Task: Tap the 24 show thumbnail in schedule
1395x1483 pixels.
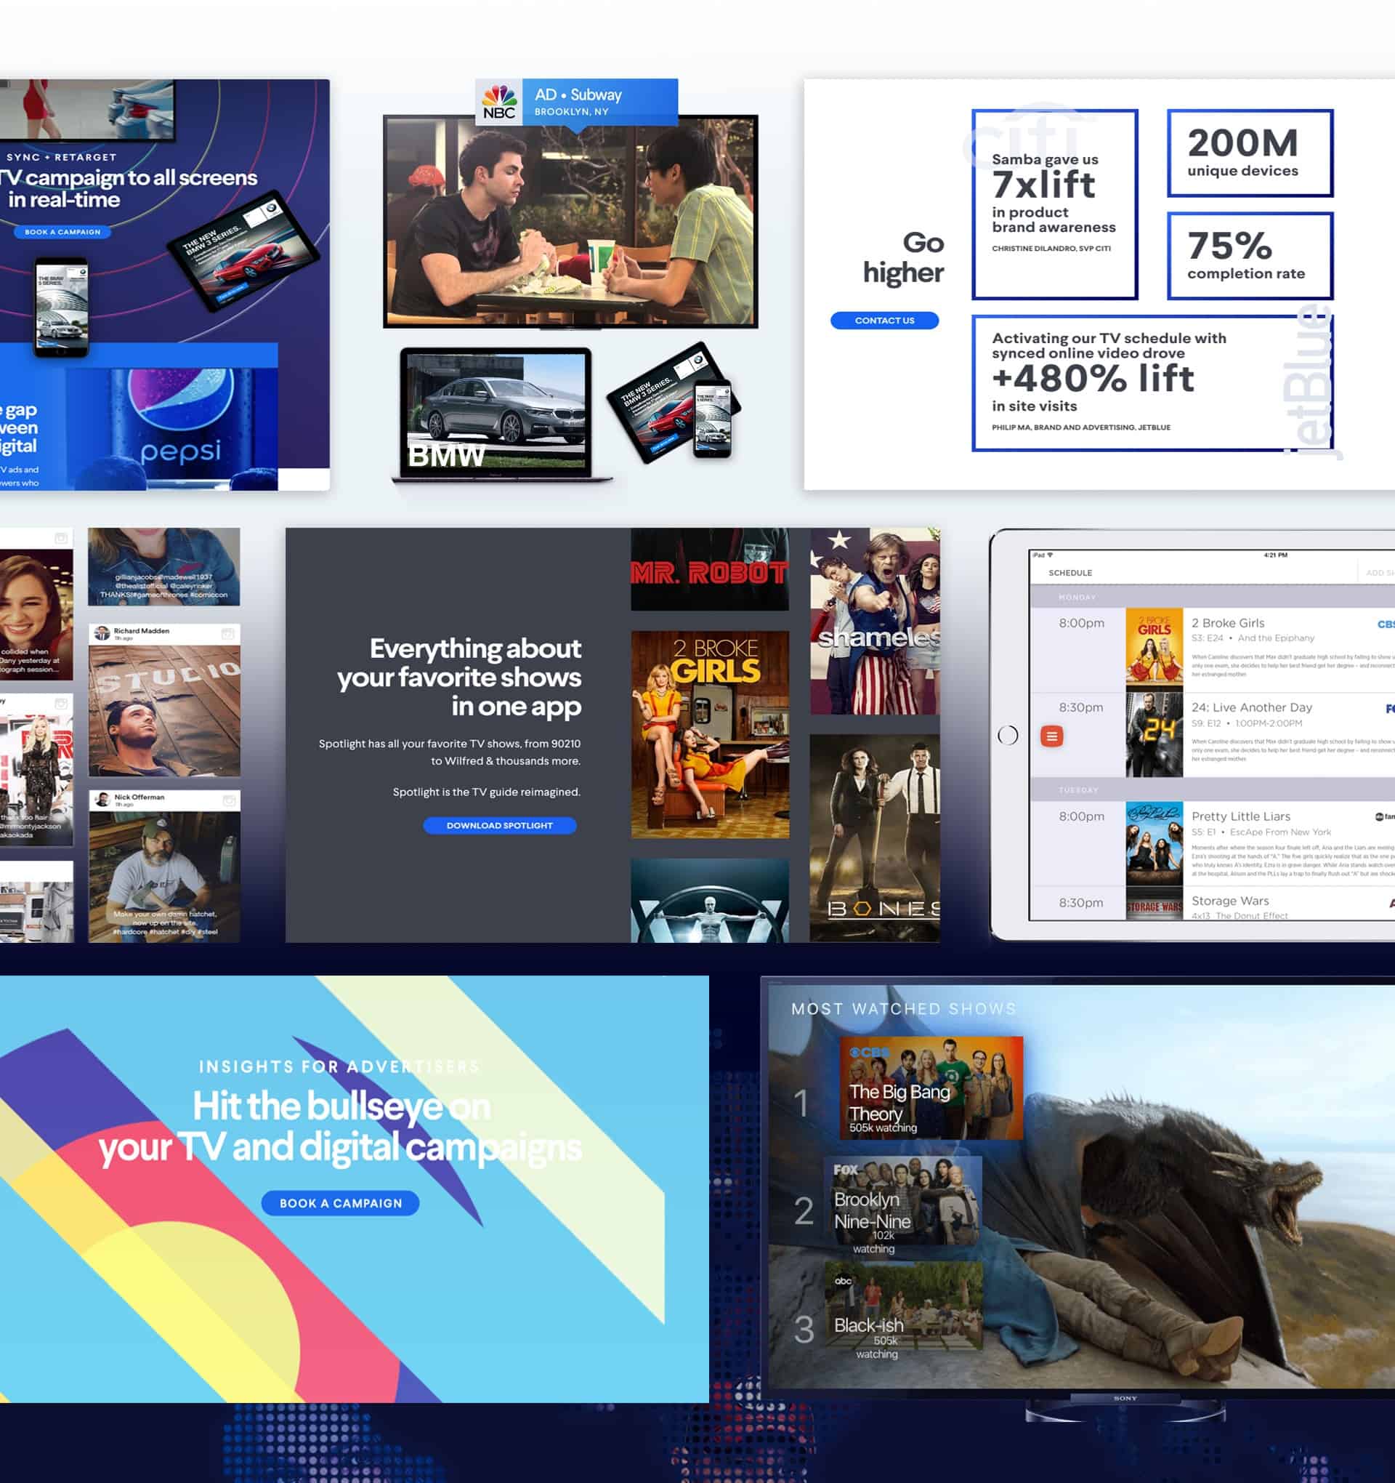Action: pos(1155,735)
